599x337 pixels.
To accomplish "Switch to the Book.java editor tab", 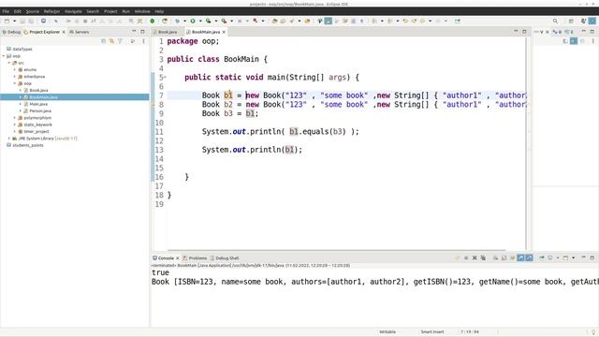I will point(165,32).
